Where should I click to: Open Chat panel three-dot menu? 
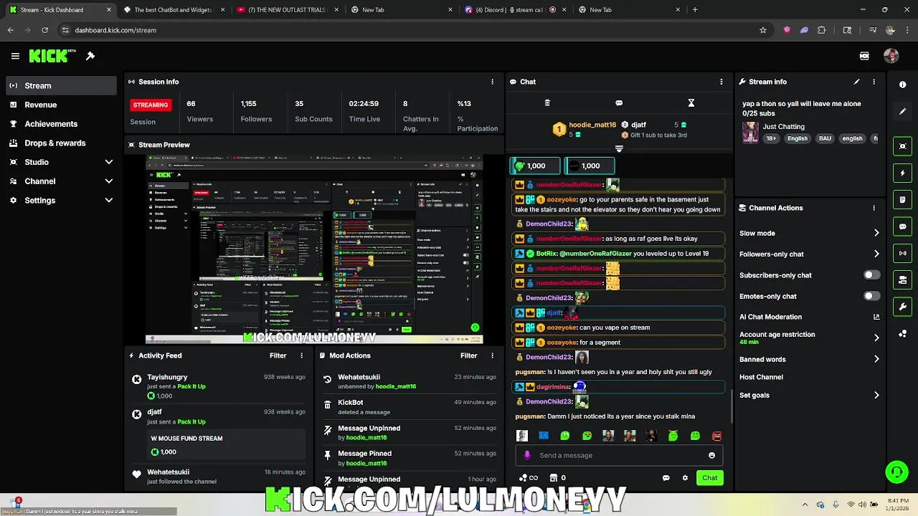click(721, 82)
